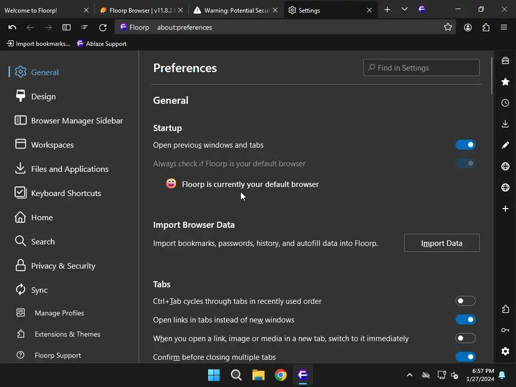Open taskbar Search
Viewport: 516px width, 387px height.
(x=236, y=375)
